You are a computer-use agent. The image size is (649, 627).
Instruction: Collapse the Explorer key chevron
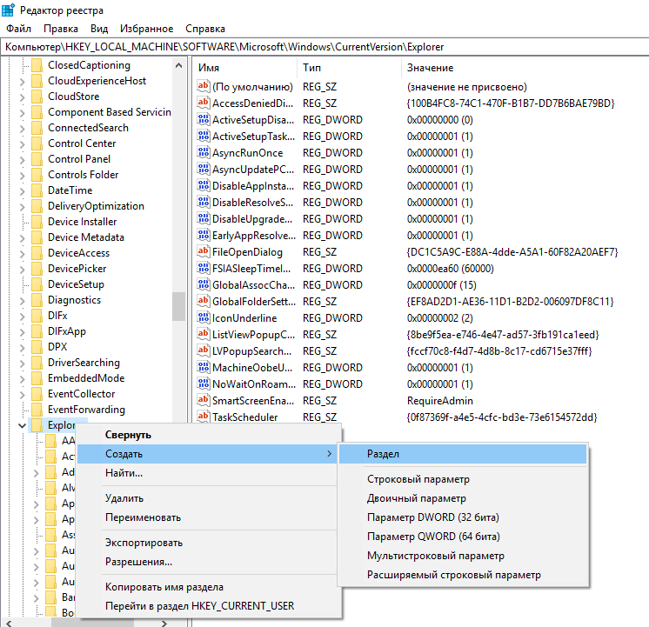22,425
